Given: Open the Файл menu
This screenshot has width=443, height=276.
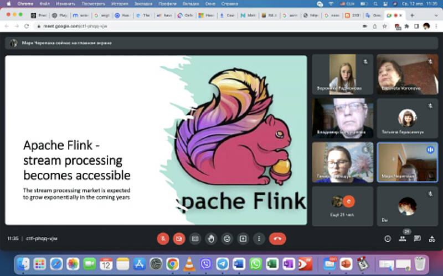Looking at the screenshot, I should (45, 4).
